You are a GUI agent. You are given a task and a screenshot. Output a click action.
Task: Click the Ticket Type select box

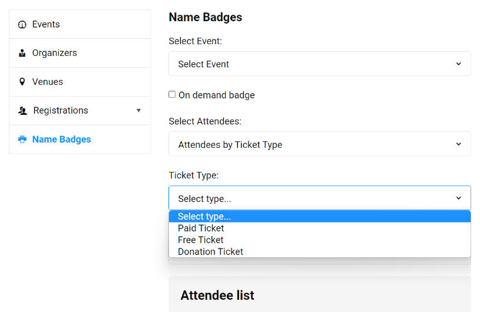point(320,198)
